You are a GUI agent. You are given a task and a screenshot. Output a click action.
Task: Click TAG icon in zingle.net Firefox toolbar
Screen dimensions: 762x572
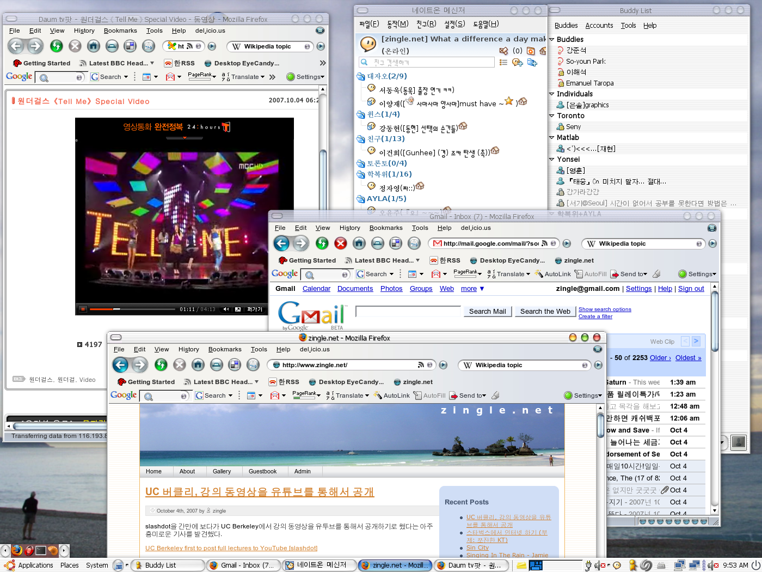click(x=253, y=364)
